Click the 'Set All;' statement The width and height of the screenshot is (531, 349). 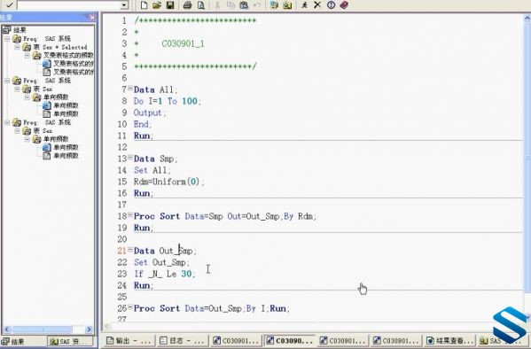click(x=152, y=170)
